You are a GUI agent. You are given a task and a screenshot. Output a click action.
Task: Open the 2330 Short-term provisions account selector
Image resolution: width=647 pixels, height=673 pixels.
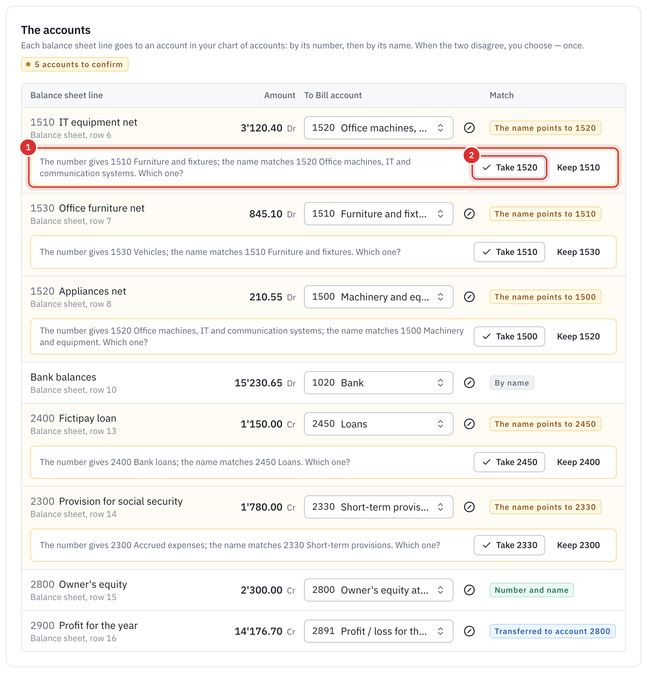pos(378,507)
